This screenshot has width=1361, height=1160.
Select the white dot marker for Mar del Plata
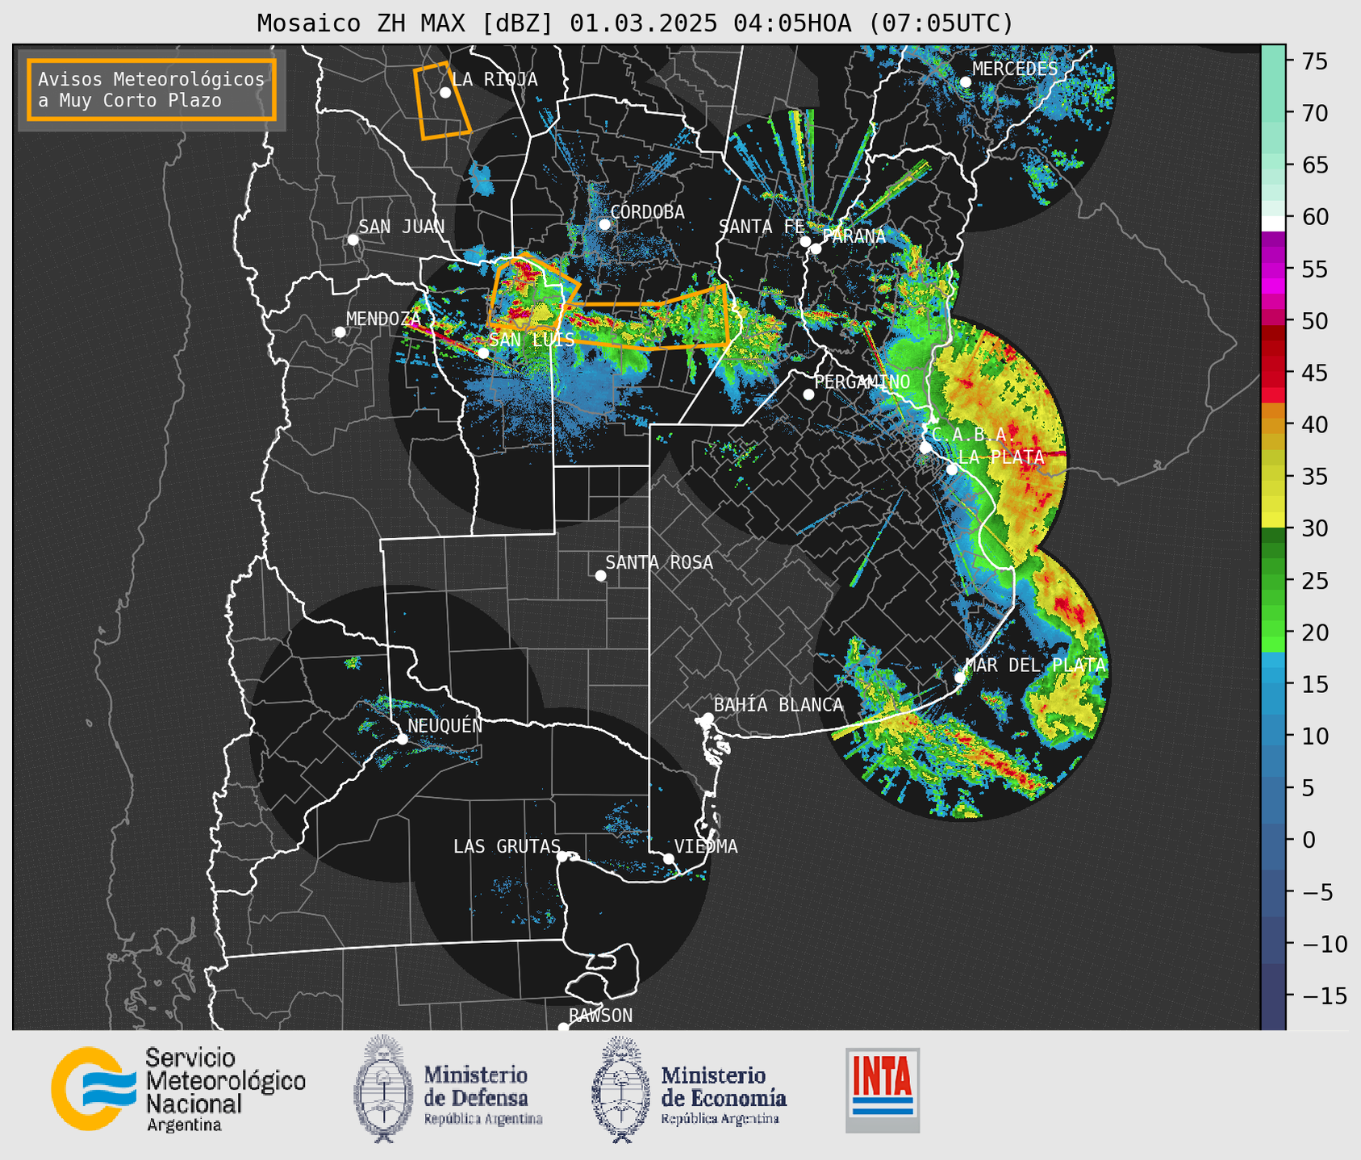tap(959, 677)
